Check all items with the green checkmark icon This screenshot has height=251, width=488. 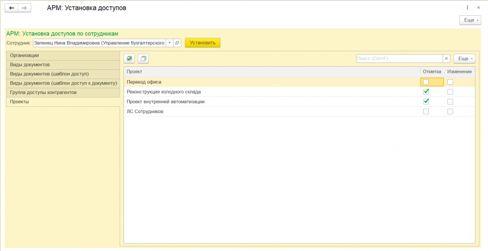click(129, 59)
